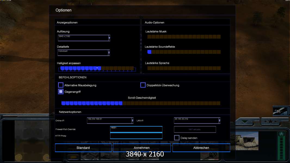
Task: Click the green down-arrow HUD button
Action: [245, 122]
